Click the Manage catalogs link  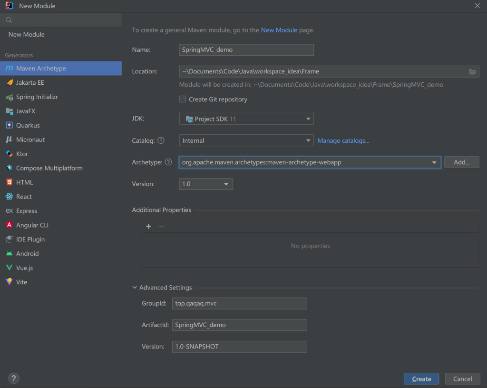coord(343,140)
